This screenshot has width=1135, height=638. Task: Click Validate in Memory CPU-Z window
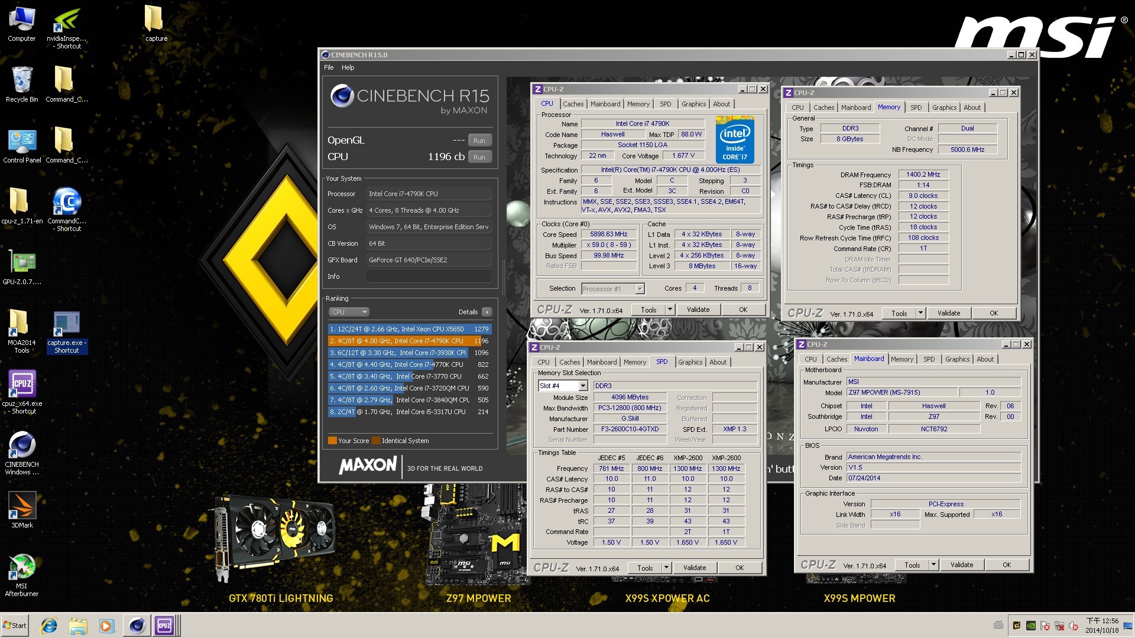pyautogui.click(x=949, y=313)
